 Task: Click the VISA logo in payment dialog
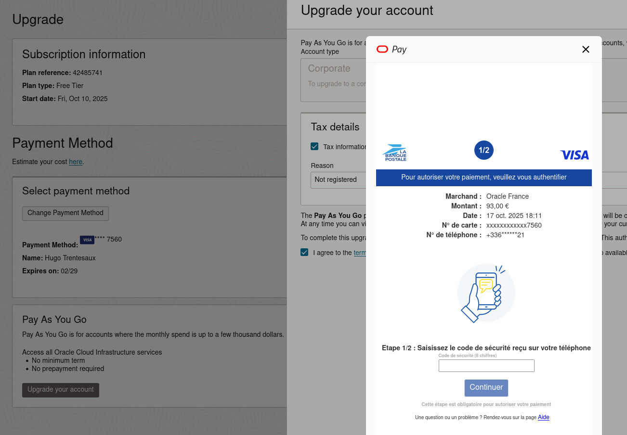[574, 154]
